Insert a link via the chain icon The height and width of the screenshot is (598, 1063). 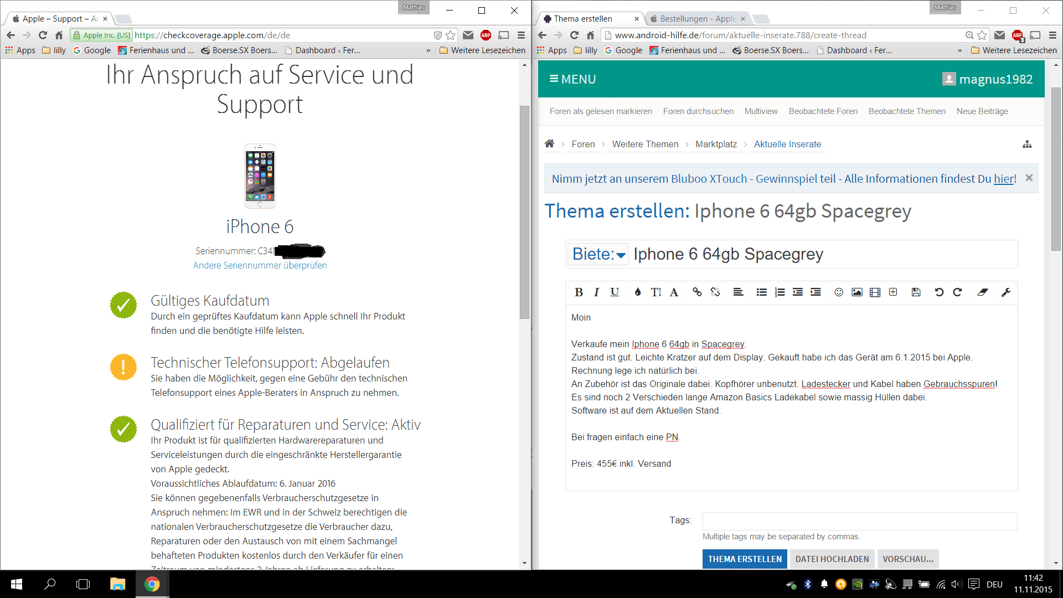coord(697,292)
